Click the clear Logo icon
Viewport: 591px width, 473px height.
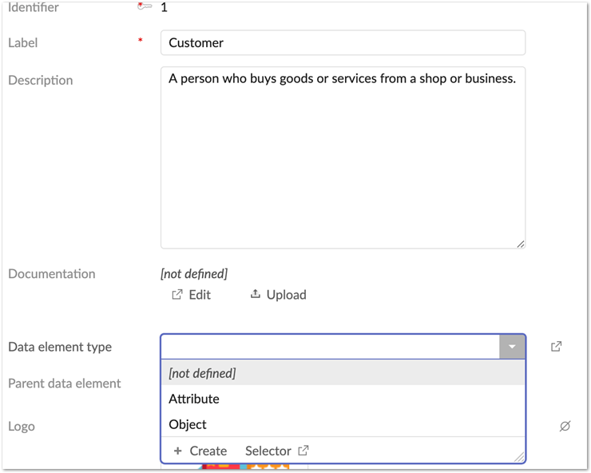[x=565, y=426]
